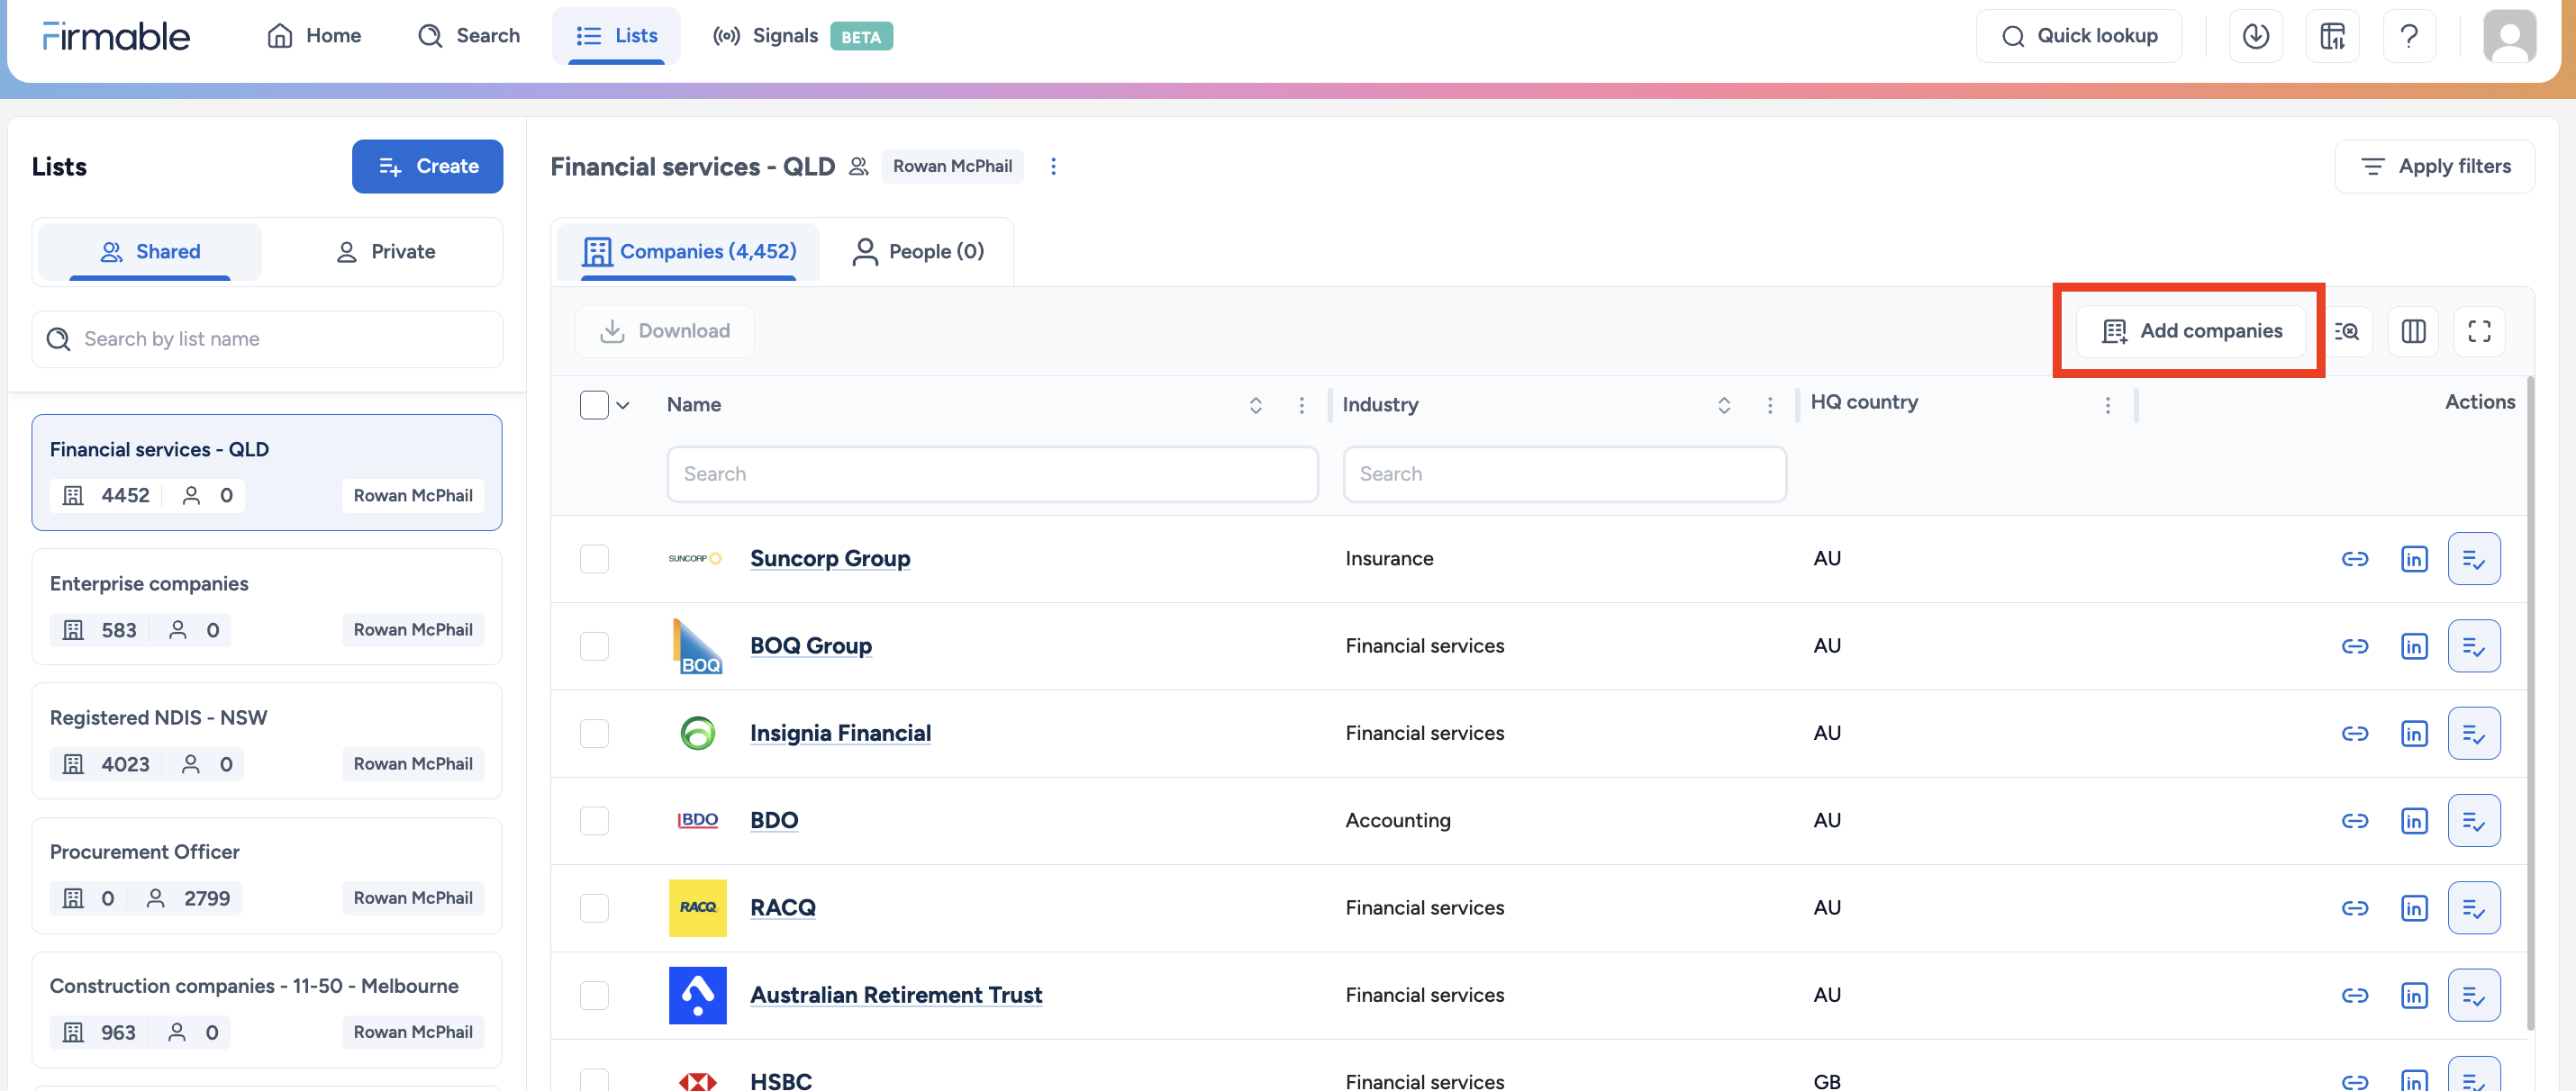This screenshot has height=1091, width=2576.
Task: Switch to the People (0) tab
Action: pyautogui.click(x=917, y=252)
